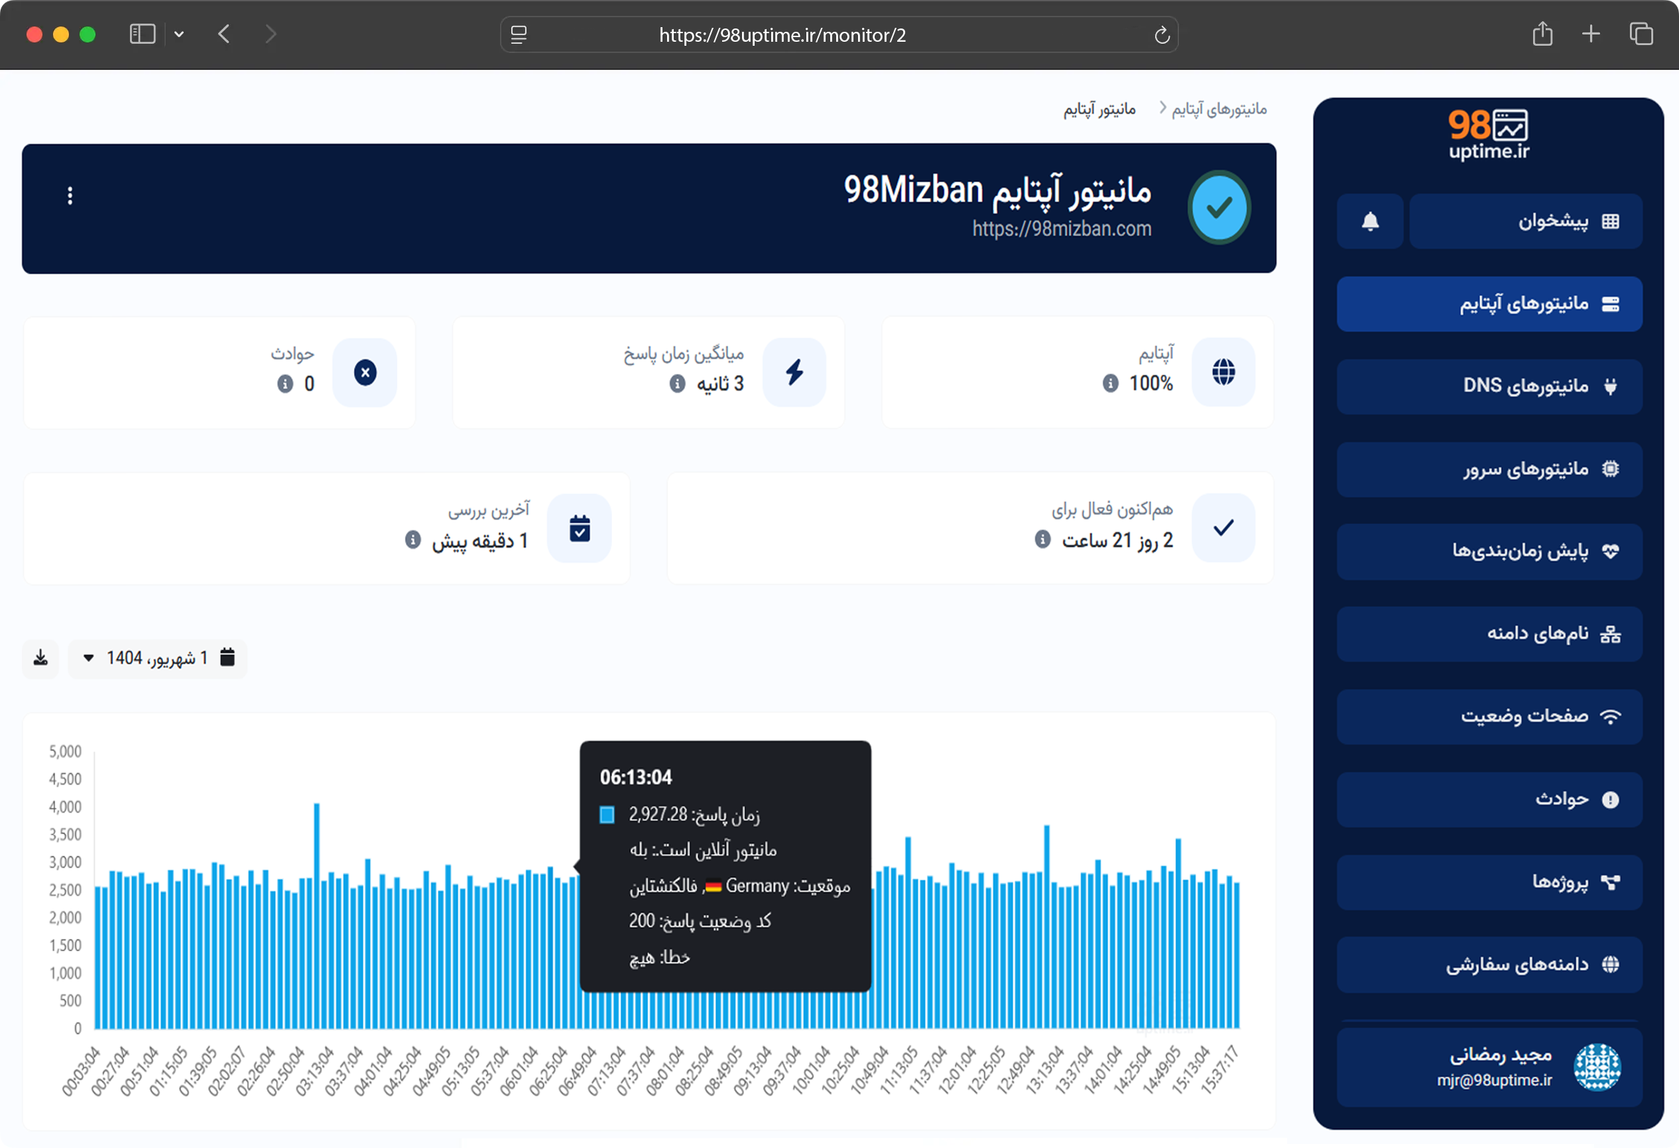Click info icon next to 100% uptime
Viewport: 1679px width, 1148px height.
pos(1111,383)
